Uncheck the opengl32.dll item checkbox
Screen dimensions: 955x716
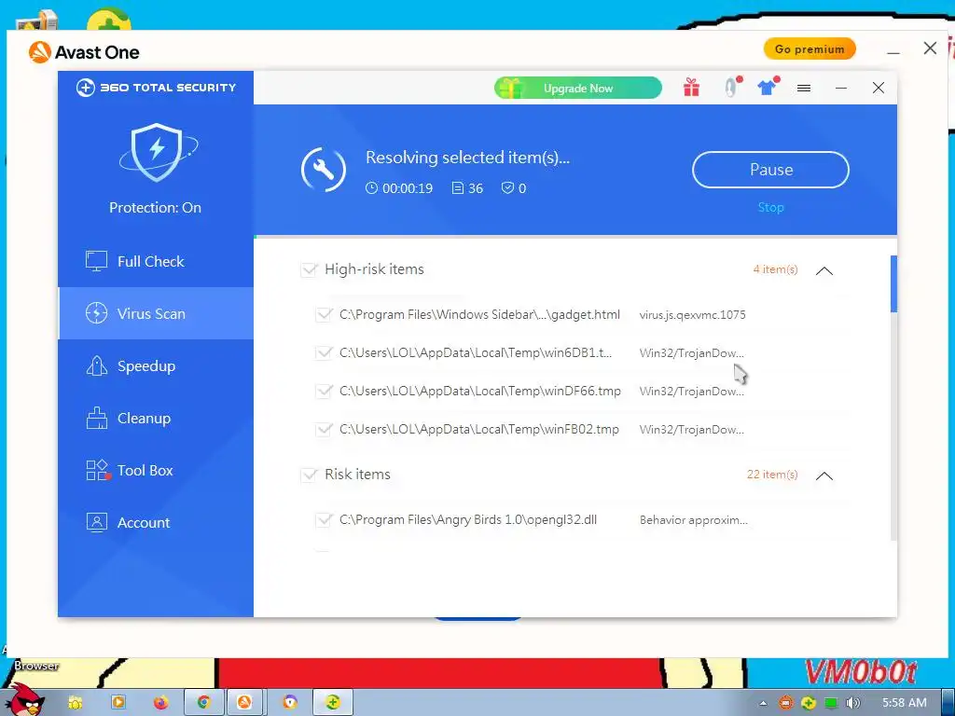[x=324, y=520]
